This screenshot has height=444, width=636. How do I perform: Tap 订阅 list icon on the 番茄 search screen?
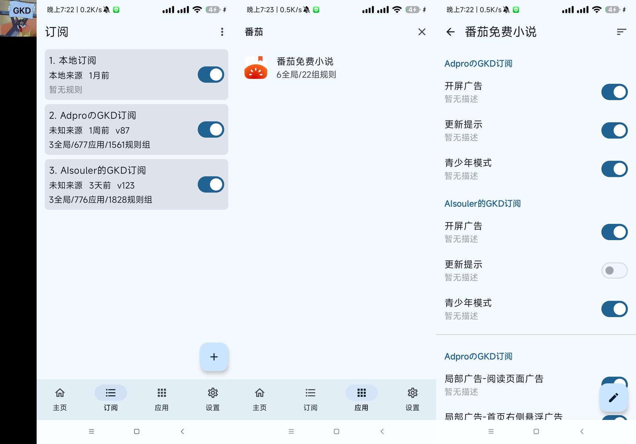[310, 393]
